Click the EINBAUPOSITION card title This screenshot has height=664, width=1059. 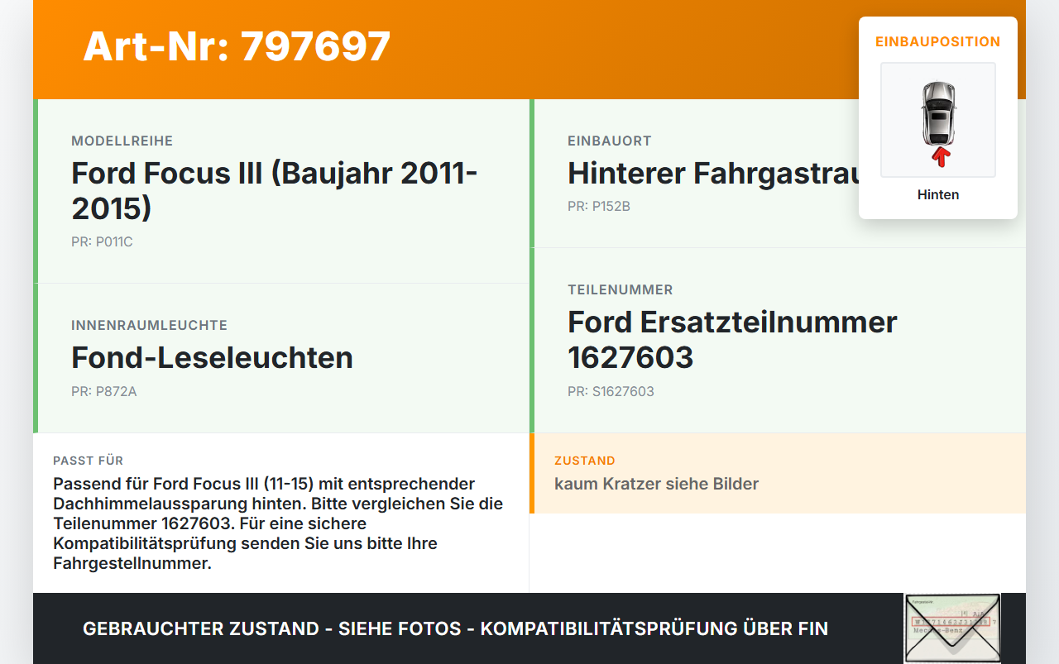click(938, 41)
